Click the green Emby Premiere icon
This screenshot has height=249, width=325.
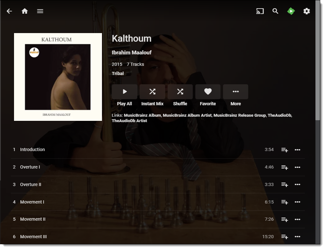(291, 11)
